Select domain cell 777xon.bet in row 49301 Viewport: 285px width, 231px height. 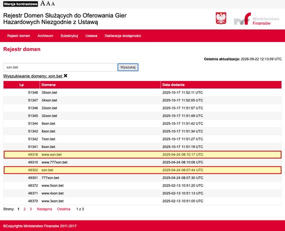(x=50, y=177)
